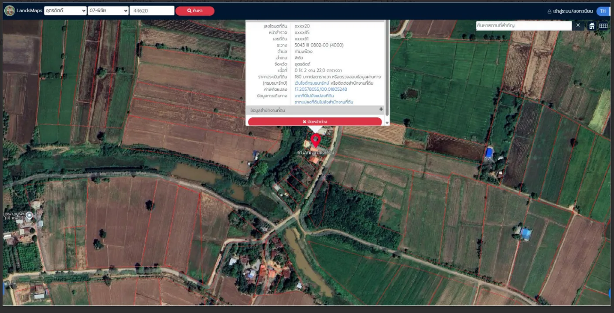614x313 pixels.
Task: Click the survey page value xxxx85
Action: tap(302, 32)
